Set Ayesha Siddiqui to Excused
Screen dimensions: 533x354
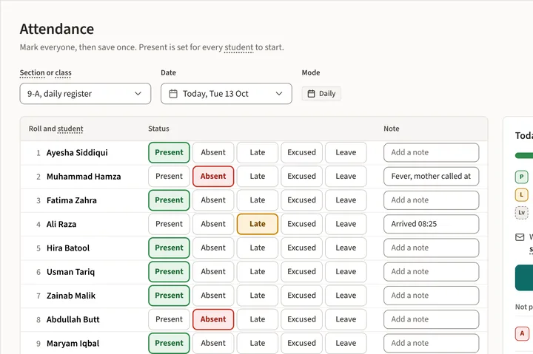301,152
